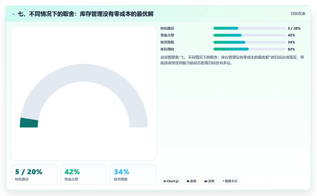Click the 5 / 20% value beside progress bar

point(294,28)
